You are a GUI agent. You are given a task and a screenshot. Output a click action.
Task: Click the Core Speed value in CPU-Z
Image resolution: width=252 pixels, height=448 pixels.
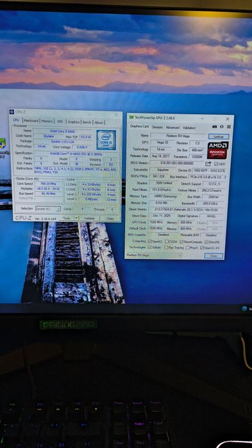[x=48, y=184]
